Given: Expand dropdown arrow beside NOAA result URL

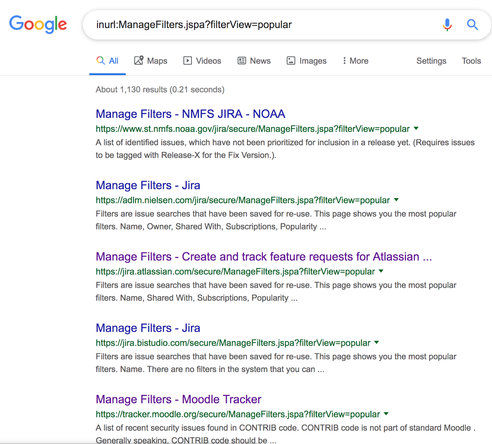Looking at the screenshot, I should click(x=416, y=128).
